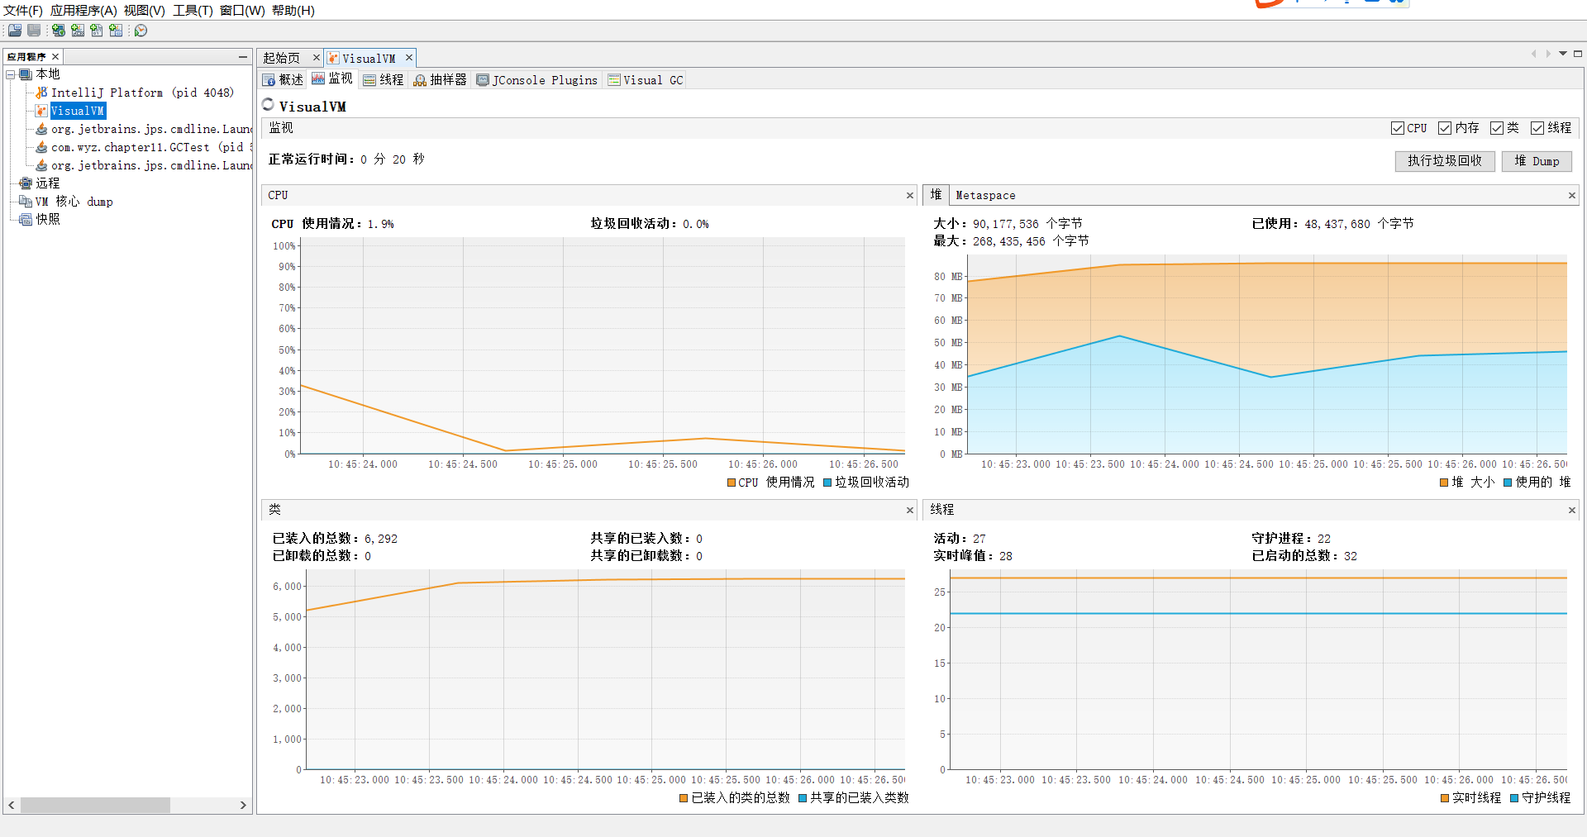Open the 视图(V) menu
The height and width of the screenshot is (837, 1587).
(145, 11)
